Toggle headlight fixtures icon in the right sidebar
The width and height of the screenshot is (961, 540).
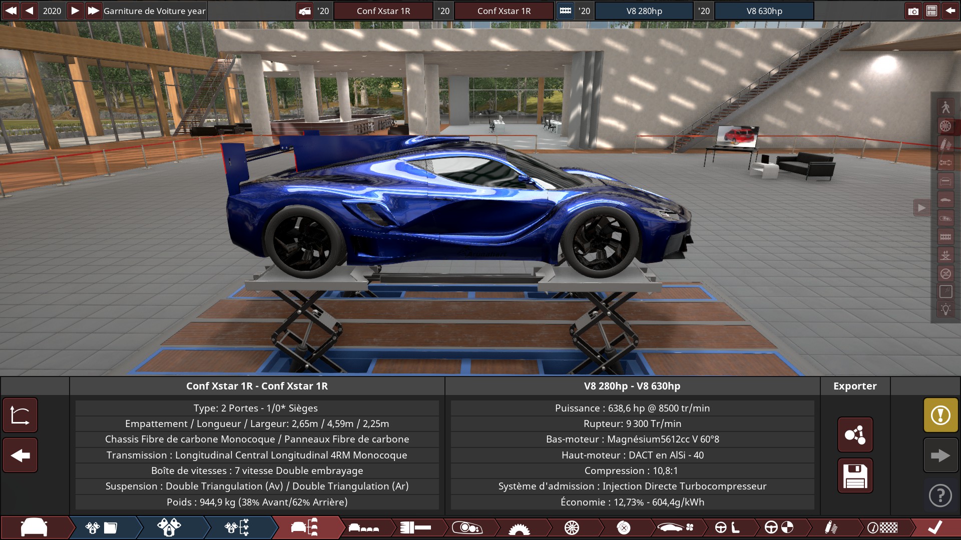point(945,218)
